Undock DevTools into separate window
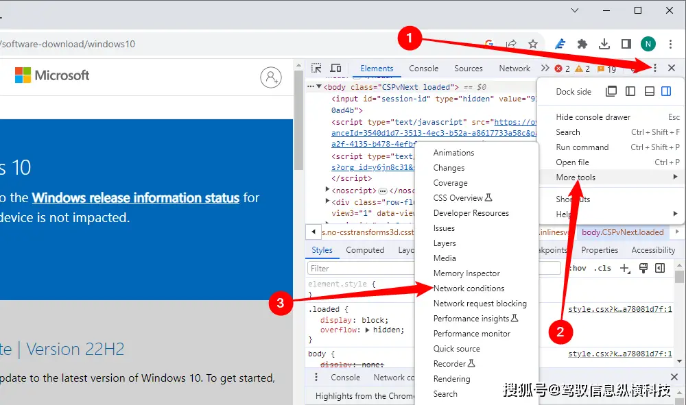 pyautogui.click(x=611, y=91)
